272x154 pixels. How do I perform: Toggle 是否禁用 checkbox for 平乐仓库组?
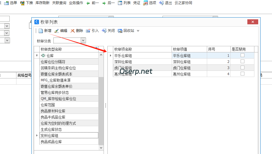click(242, 55)
